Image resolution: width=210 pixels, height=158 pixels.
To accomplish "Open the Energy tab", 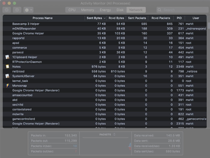I will click(105, 10).
